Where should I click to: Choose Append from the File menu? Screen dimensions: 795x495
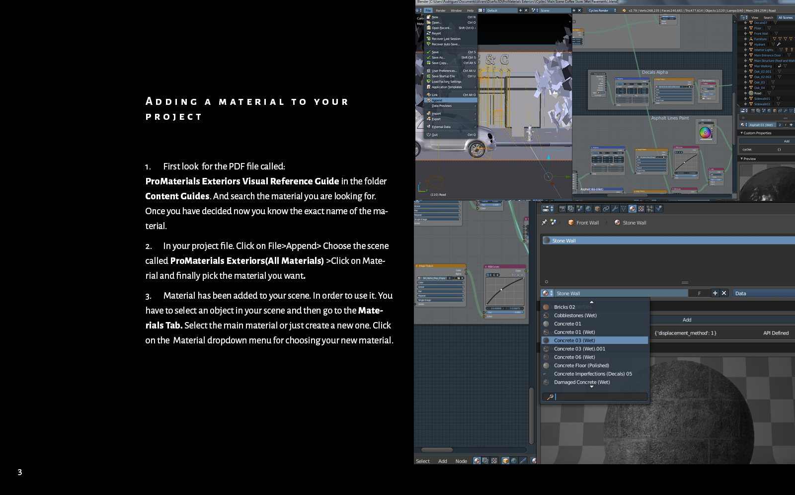point(451,100)
